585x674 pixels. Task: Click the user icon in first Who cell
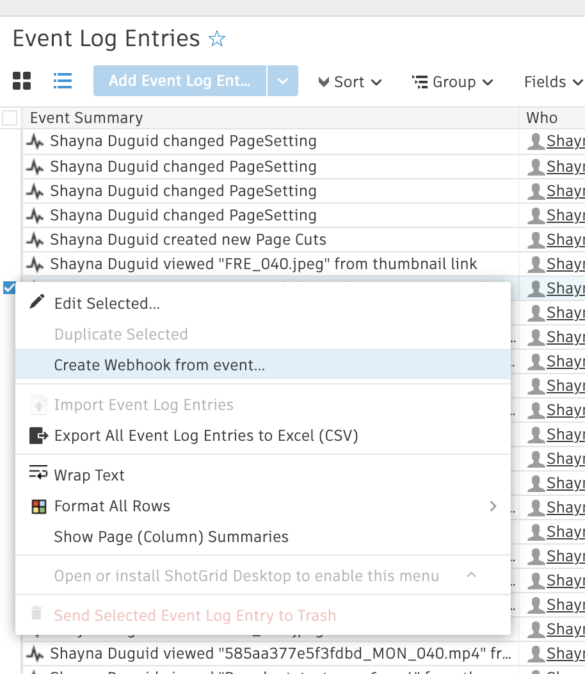[535, 142]
